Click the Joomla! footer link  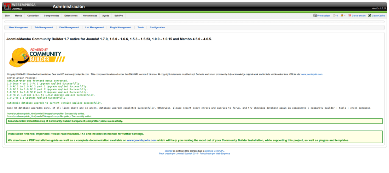(169, 151)
